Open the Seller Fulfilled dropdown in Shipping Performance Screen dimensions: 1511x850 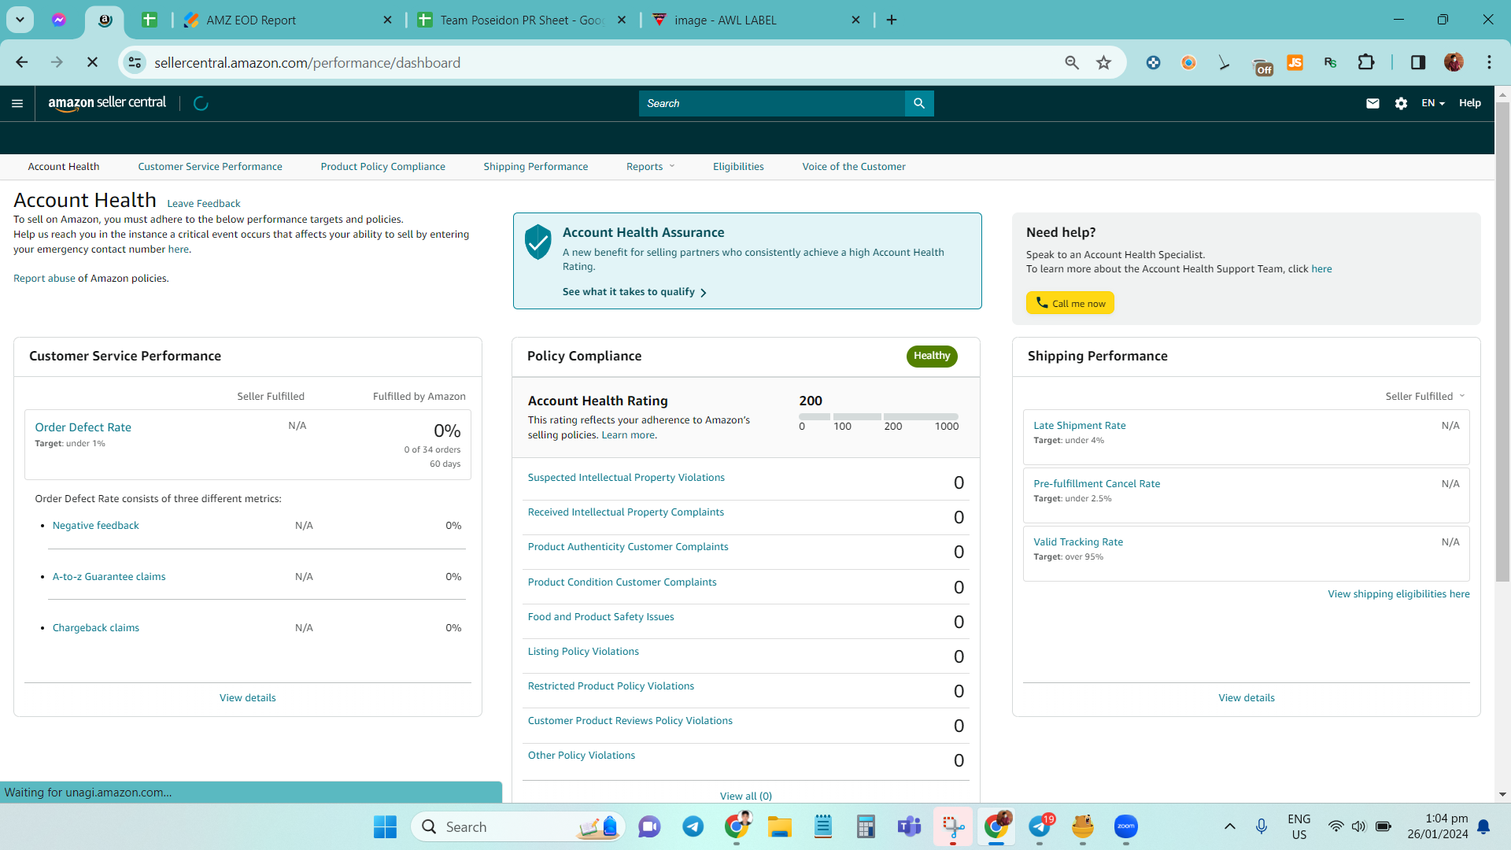(x=1425, y=396)
